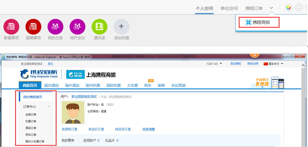Switch to 单位空间 tab

pos(229,9)
